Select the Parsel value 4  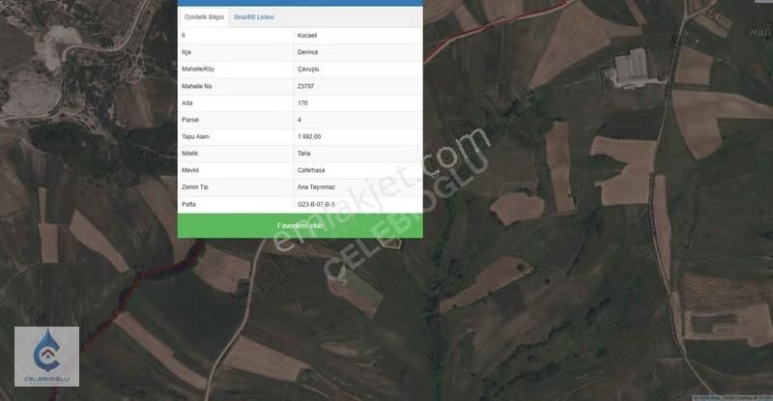pos(300,120)
